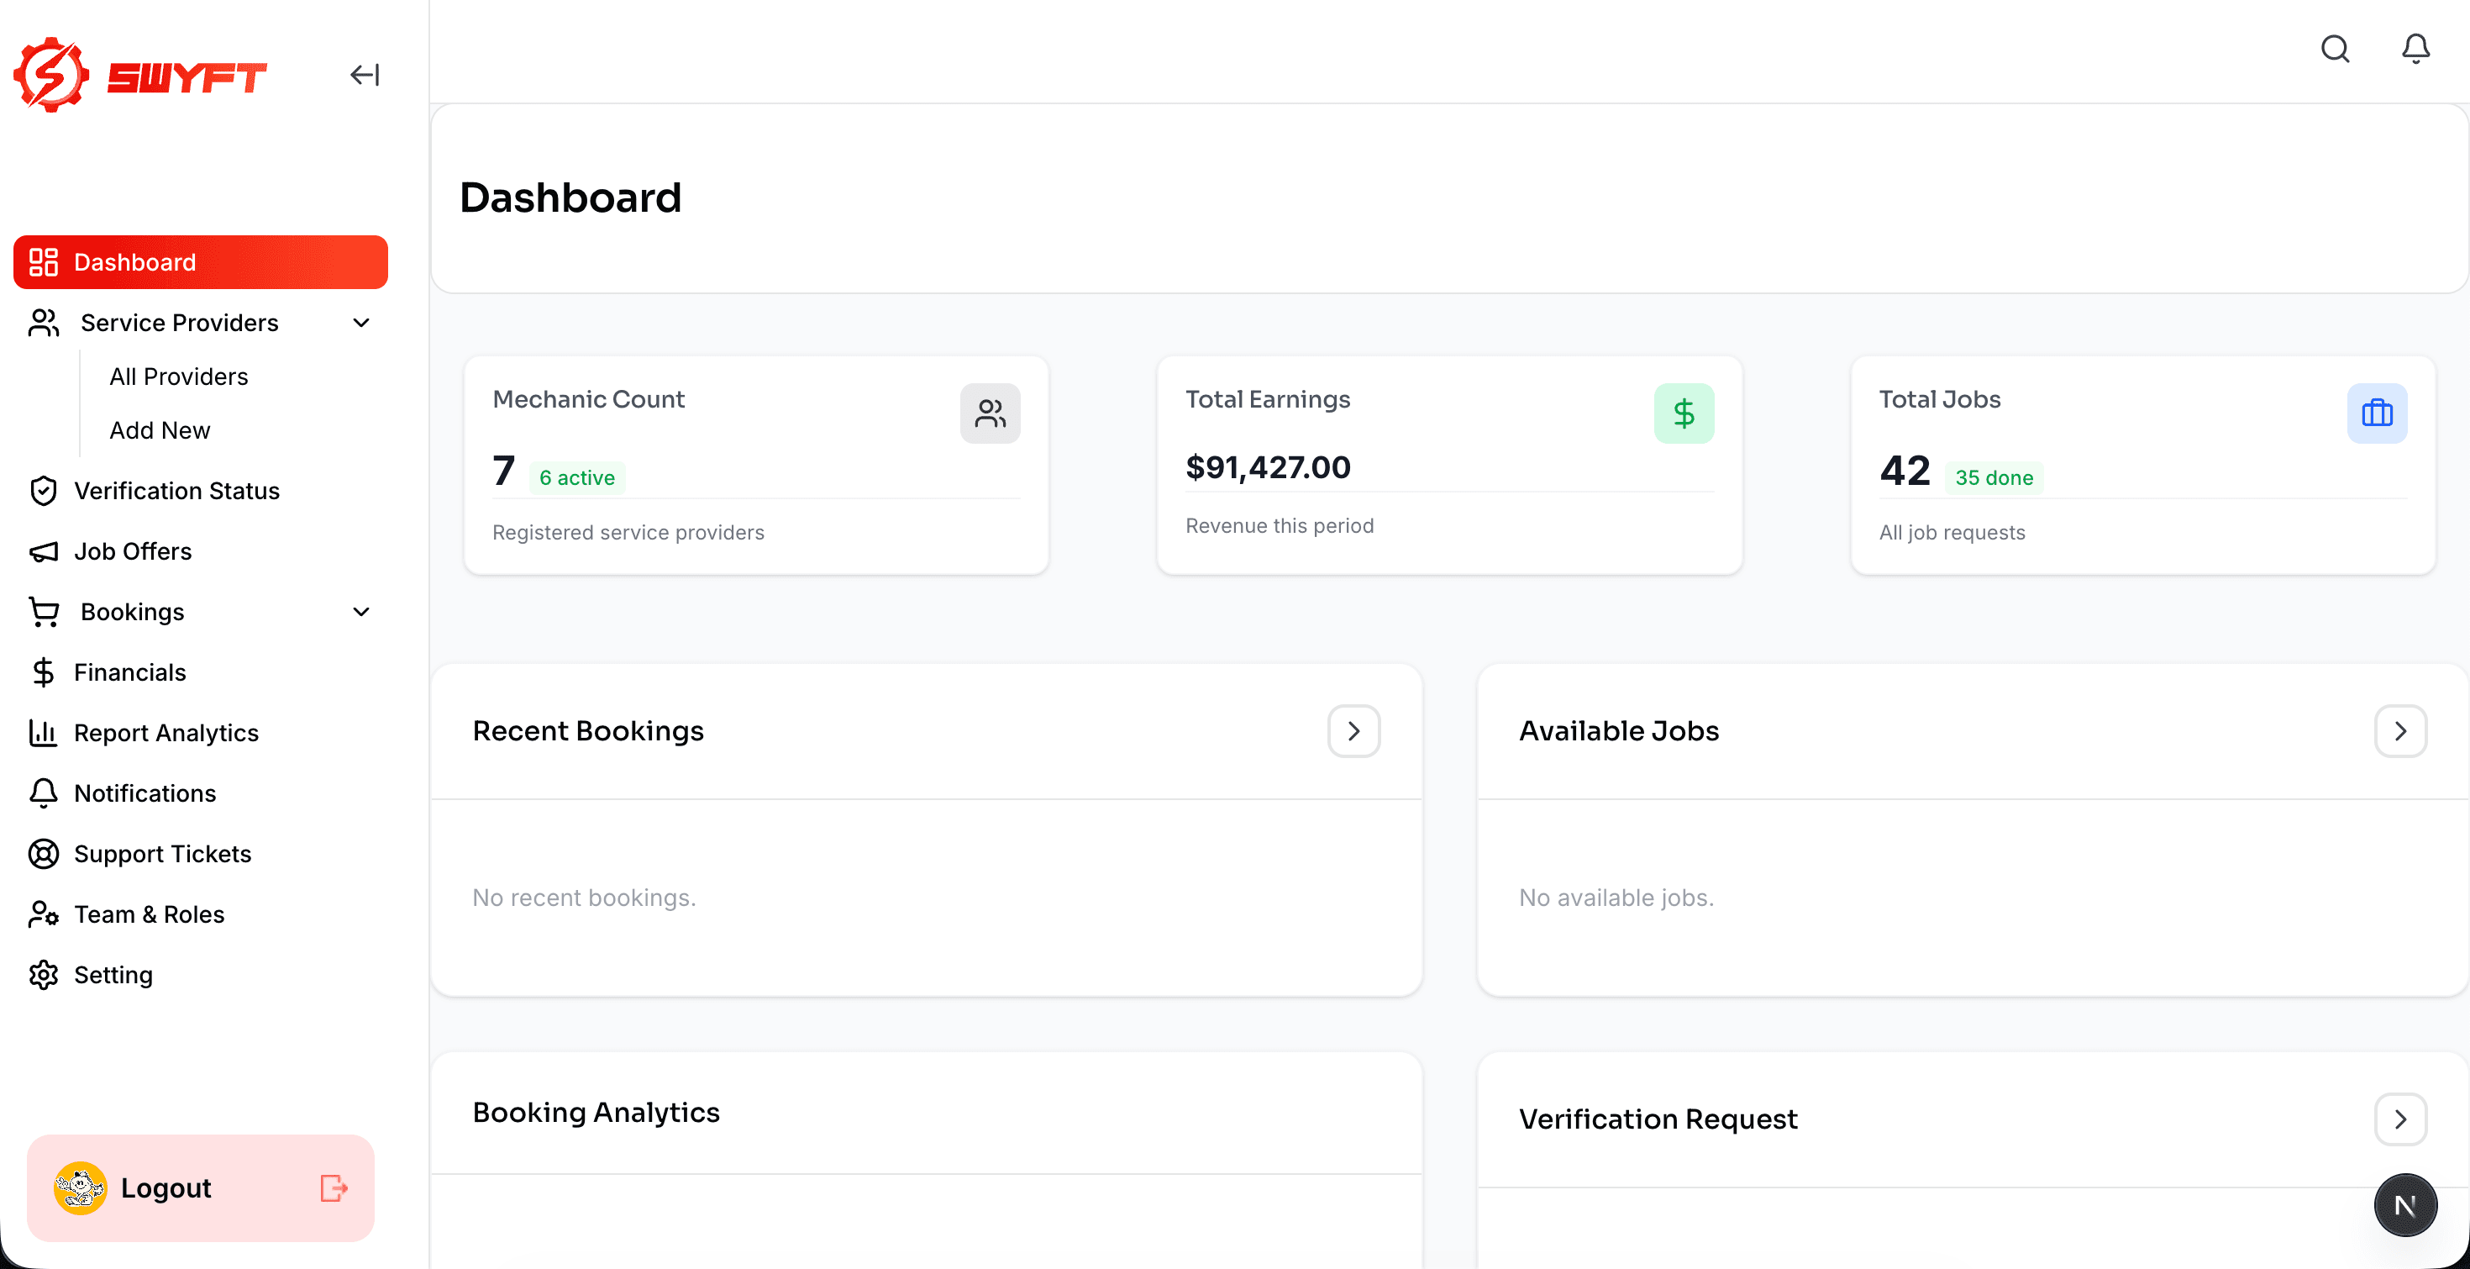2470x1269 pixels.
Task: Click the SWYFT wordmark
Action: pos(186,76)
